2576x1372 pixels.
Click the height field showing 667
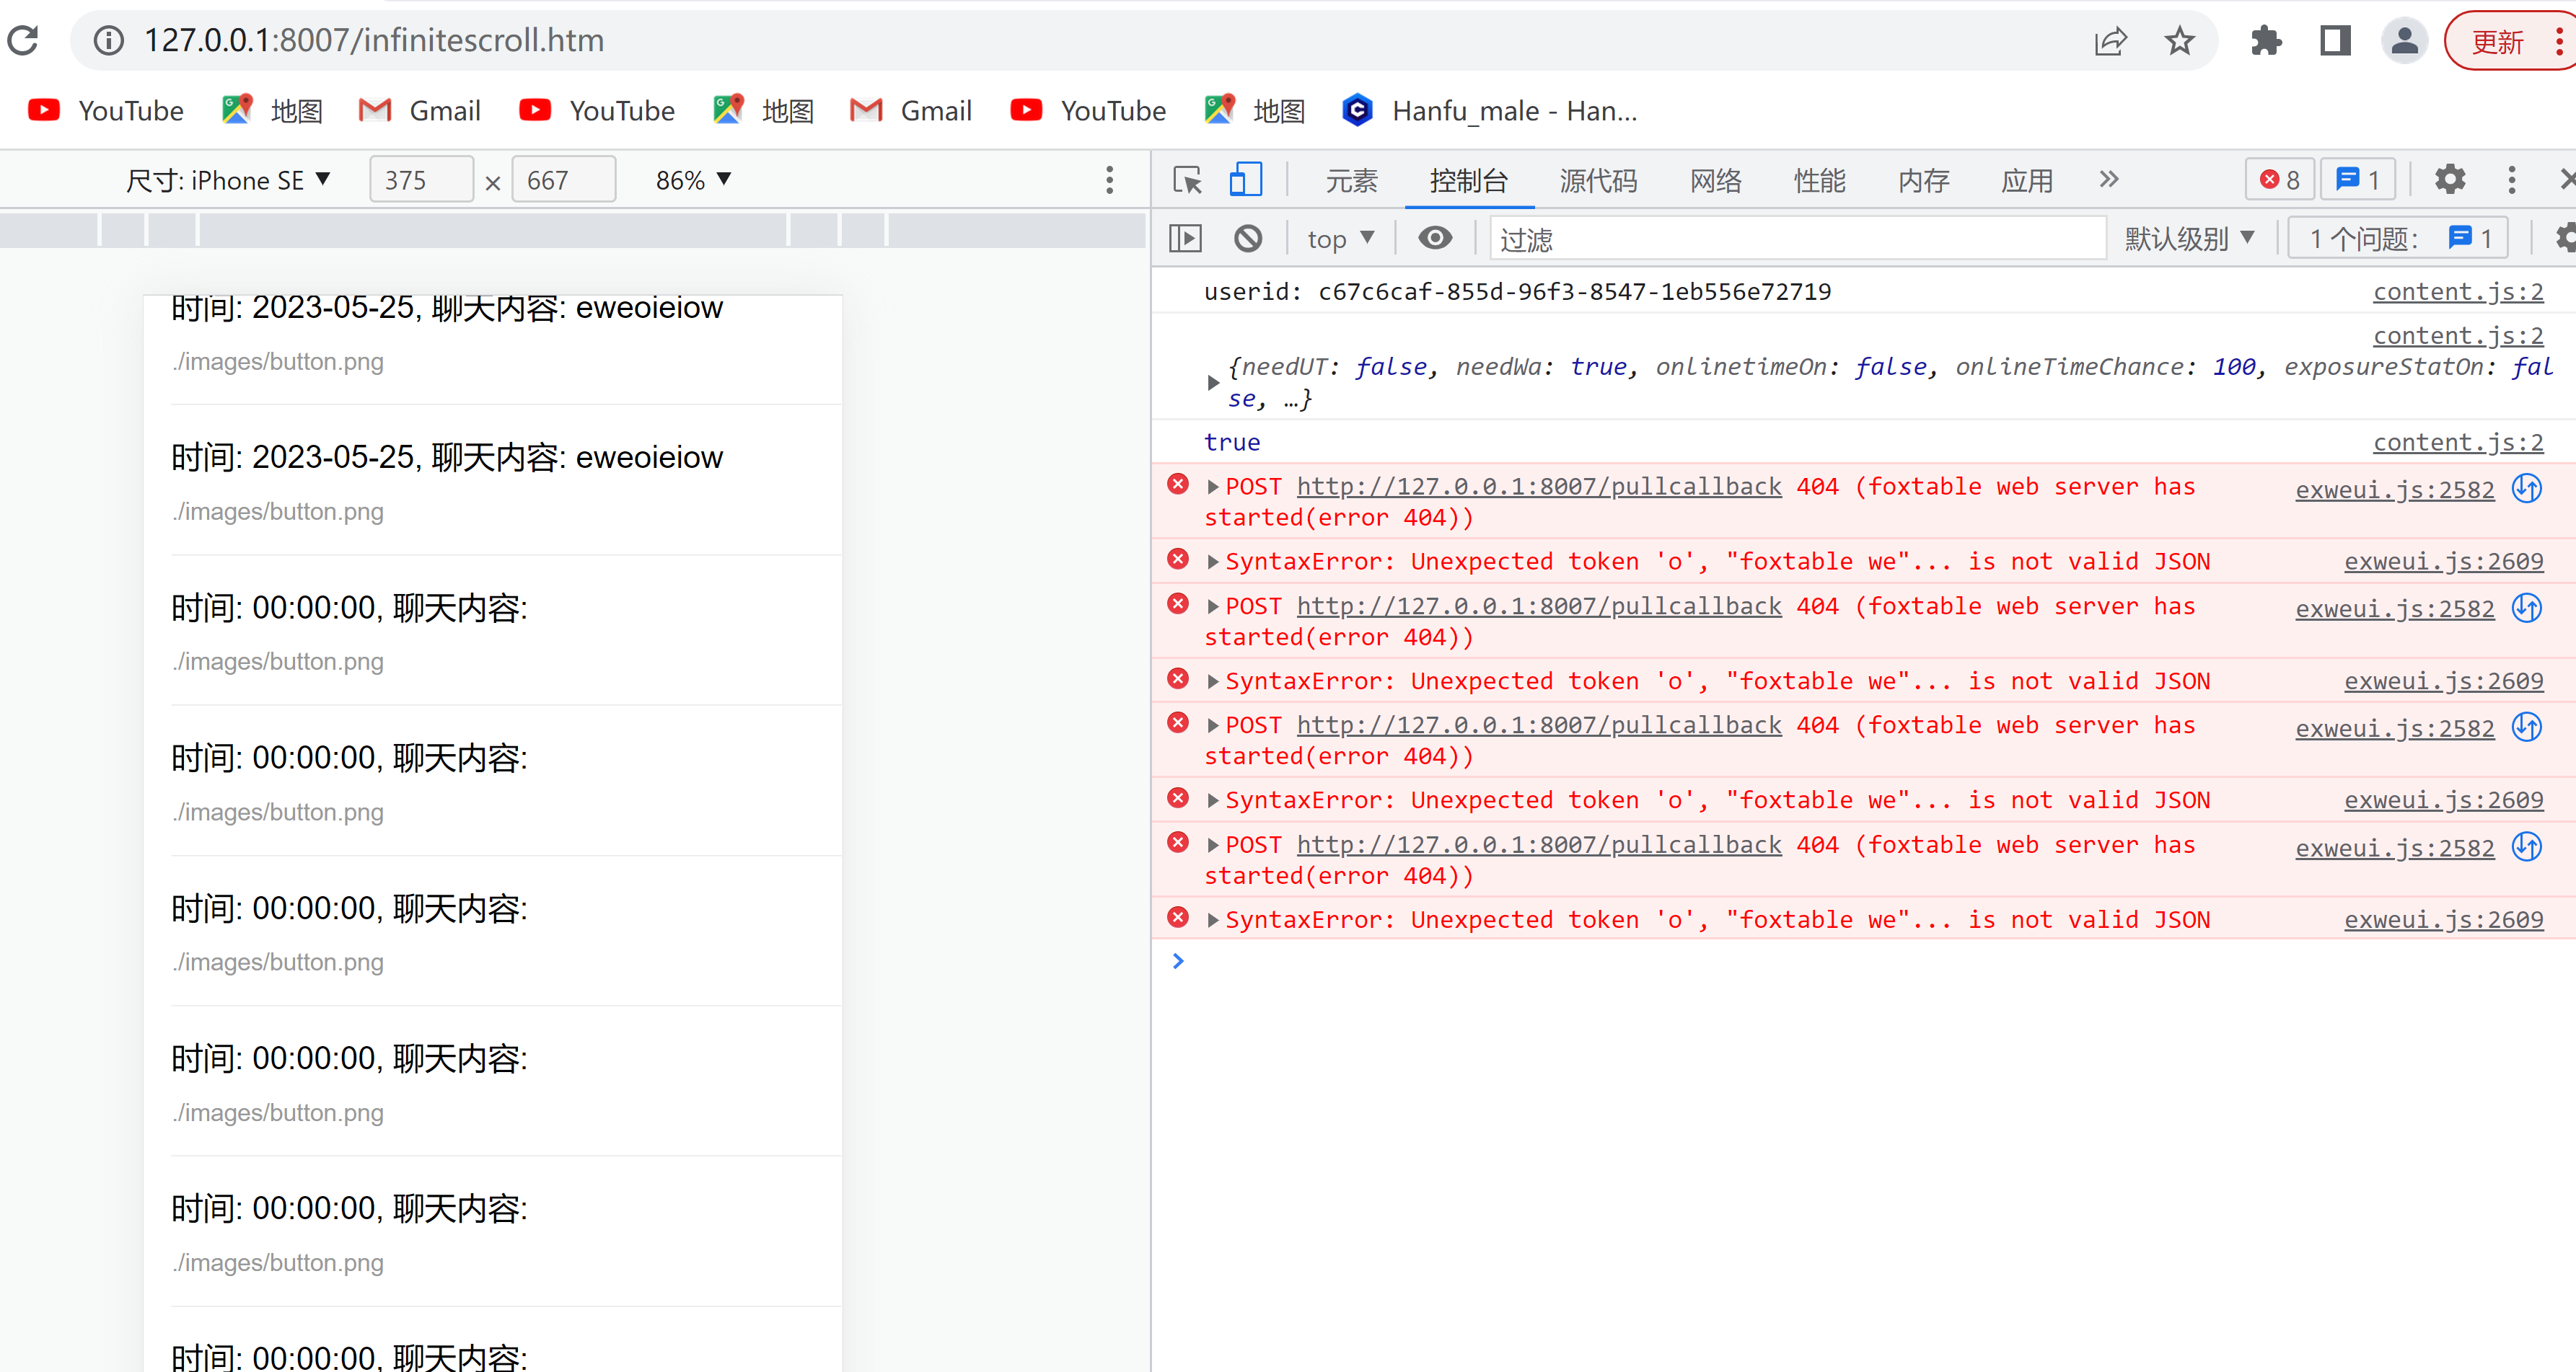coord(563,180)
